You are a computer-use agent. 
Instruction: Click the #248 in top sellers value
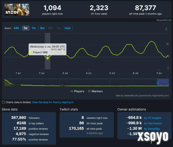click(21, 123)
